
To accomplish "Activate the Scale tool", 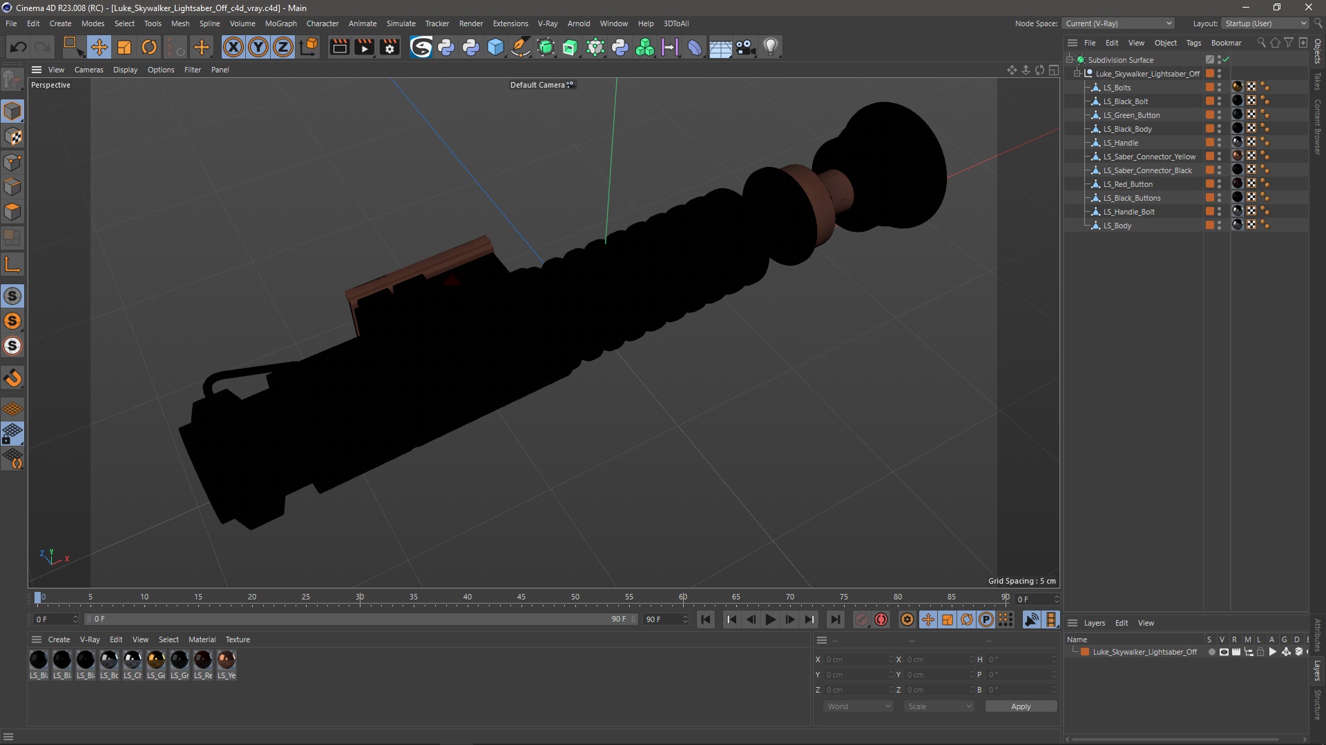I will (x=124, y=47).
